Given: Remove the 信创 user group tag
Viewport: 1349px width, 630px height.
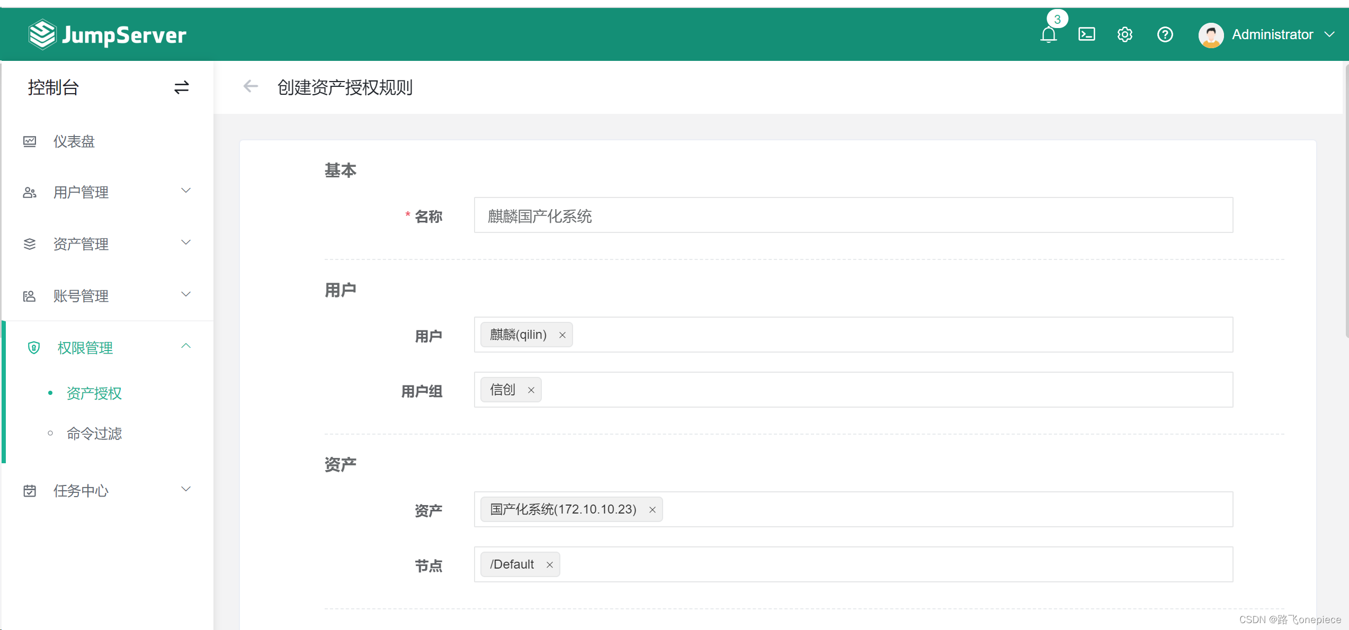Looking at the screenshot, I should (531, 390).
